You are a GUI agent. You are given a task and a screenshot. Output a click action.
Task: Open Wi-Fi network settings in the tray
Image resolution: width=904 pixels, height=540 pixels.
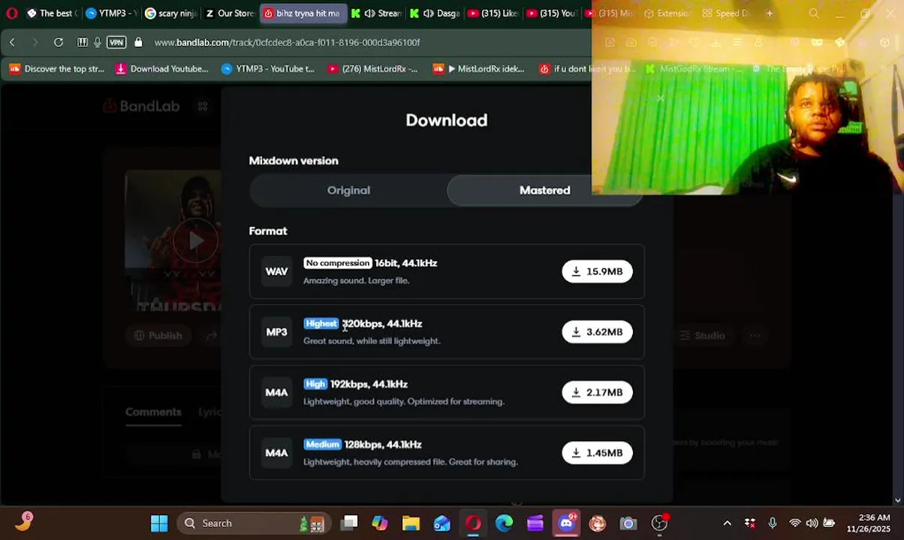[794, 523]
